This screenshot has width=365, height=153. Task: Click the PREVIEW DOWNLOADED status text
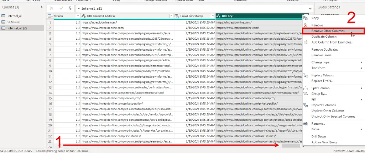click(349, 151)
